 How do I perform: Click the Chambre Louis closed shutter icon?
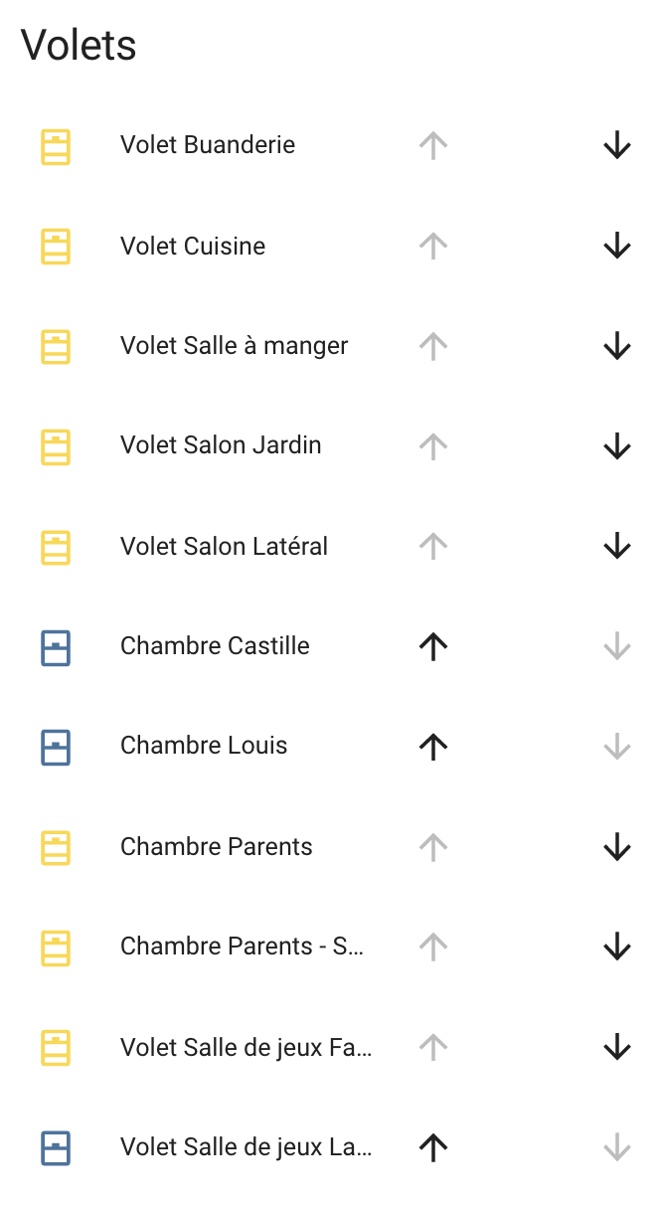point(56,747)
